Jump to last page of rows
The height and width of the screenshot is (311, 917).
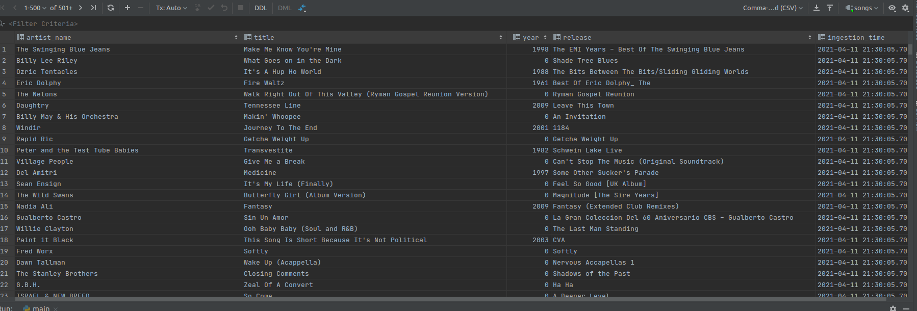[93, 8]
